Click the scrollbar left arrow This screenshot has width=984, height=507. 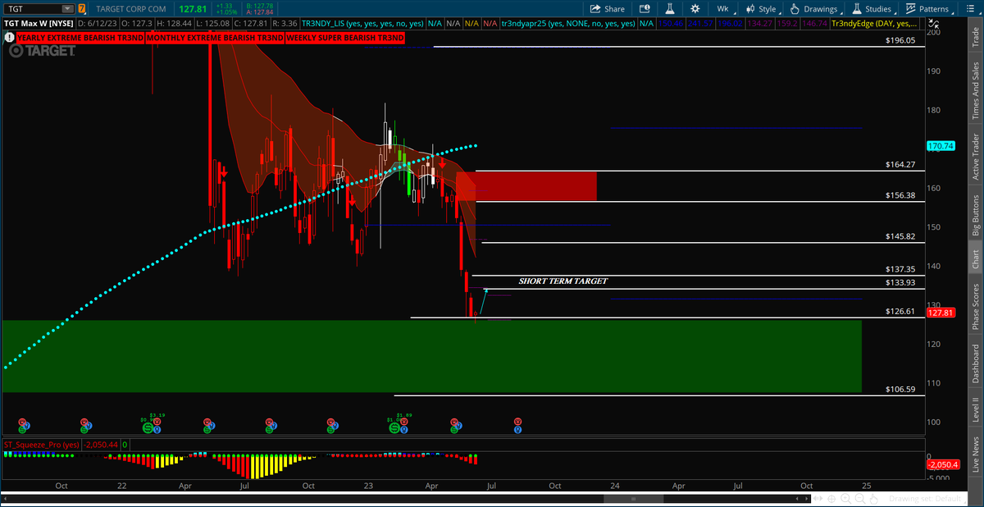click(x=5, y=499)
